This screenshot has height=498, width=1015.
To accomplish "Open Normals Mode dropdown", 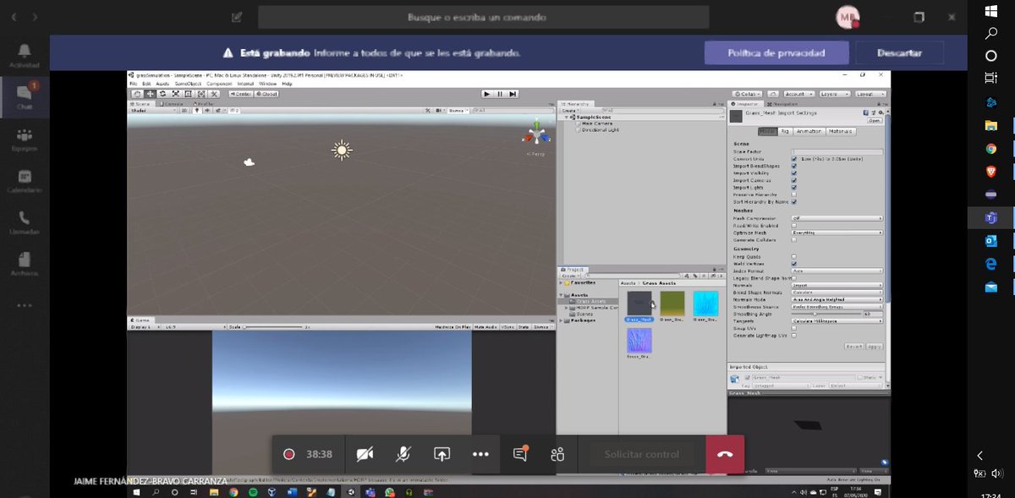I will 837,298.
